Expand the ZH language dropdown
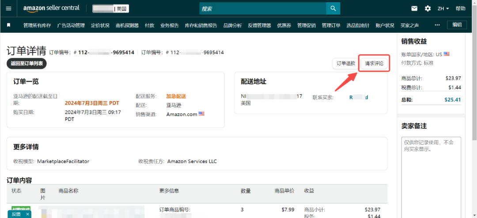Viewport: 477px width, 218px height. coord(443,8)
